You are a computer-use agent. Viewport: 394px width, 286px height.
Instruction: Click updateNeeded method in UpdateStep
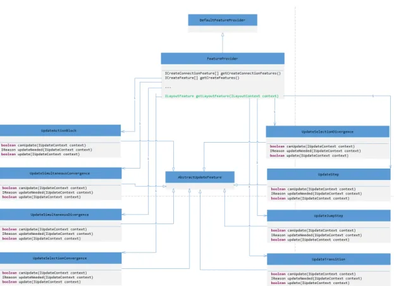316,193
